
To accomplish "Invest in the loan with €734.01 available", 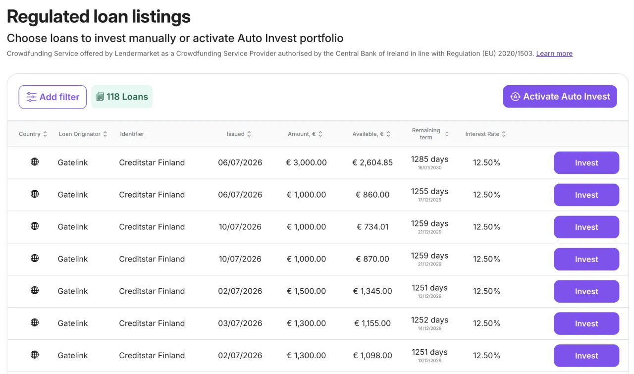I will tap(586, 227).
